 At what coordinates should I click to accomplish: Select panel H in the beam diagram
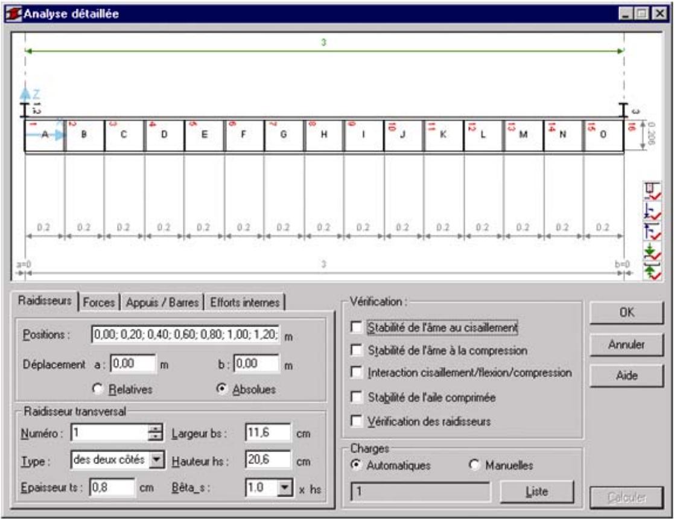[324, 135]
